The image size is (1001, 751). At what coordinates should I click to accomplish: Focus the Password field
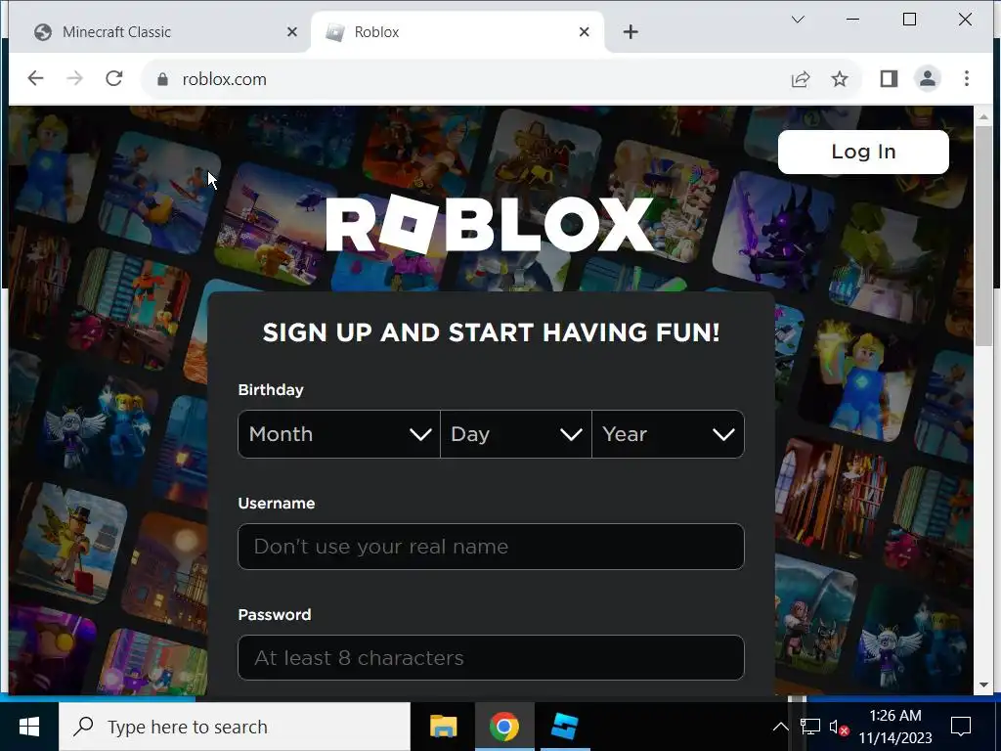(x=491, y=658)
